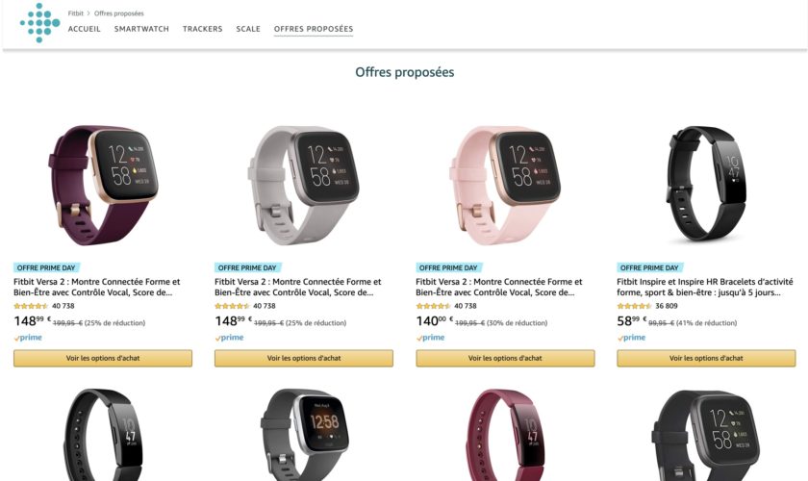The height and width of the screenshot is (481, 808).
Task: Click the prime badge under grey Versa 2
Action: (x=229, y=338)
